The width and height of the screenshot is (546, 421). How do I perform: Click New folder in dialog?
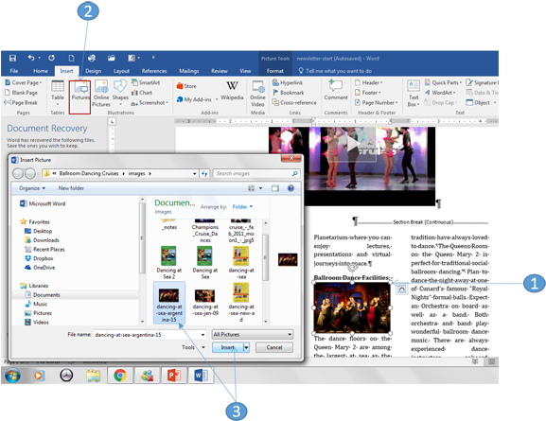tap(71, 188)
